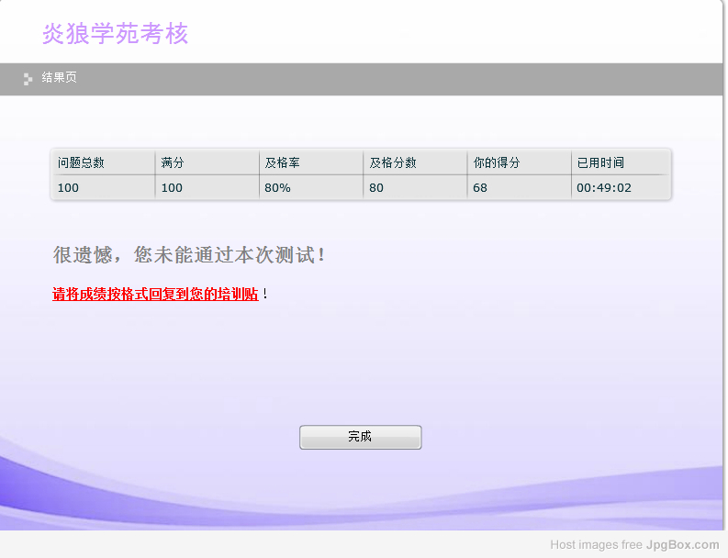The height and width of the screenshot is (558, 728).
Task: Select the 及格率 column header
Action: pos(283,162)
